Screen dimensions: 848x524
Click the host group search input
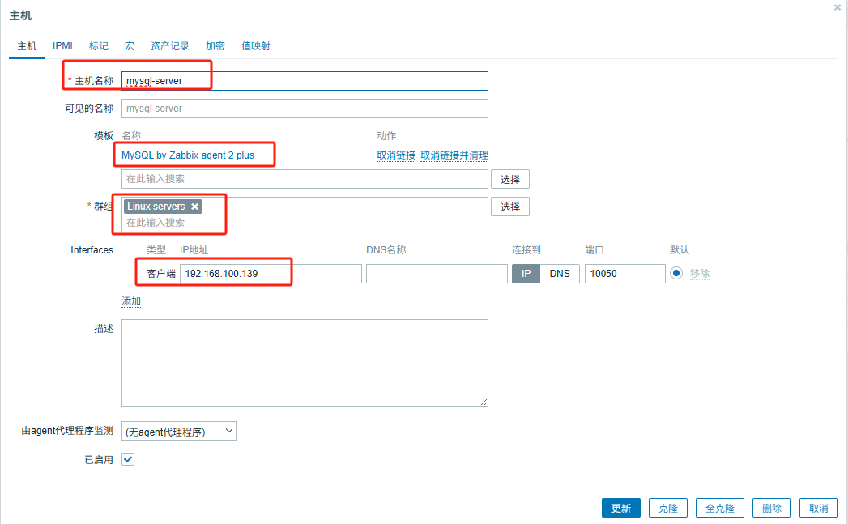pyautogui.click(x=305, y=222)
